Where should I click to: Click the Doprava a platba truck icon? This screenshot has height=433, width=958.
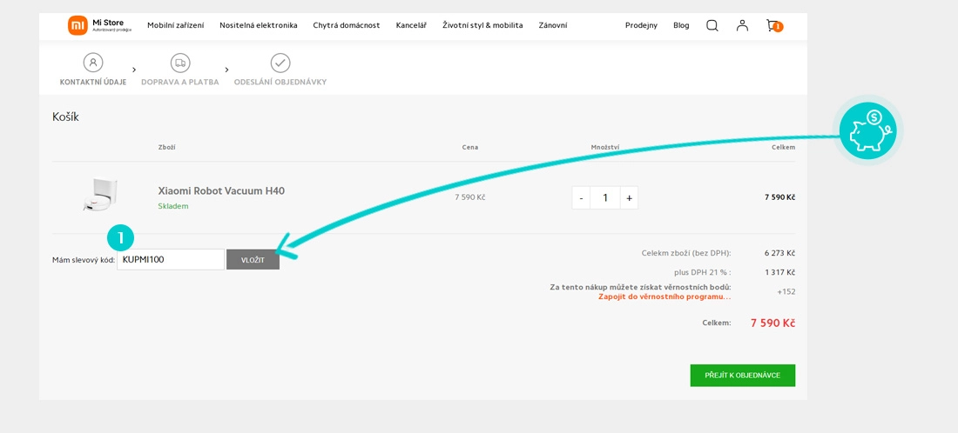point(180,63)
